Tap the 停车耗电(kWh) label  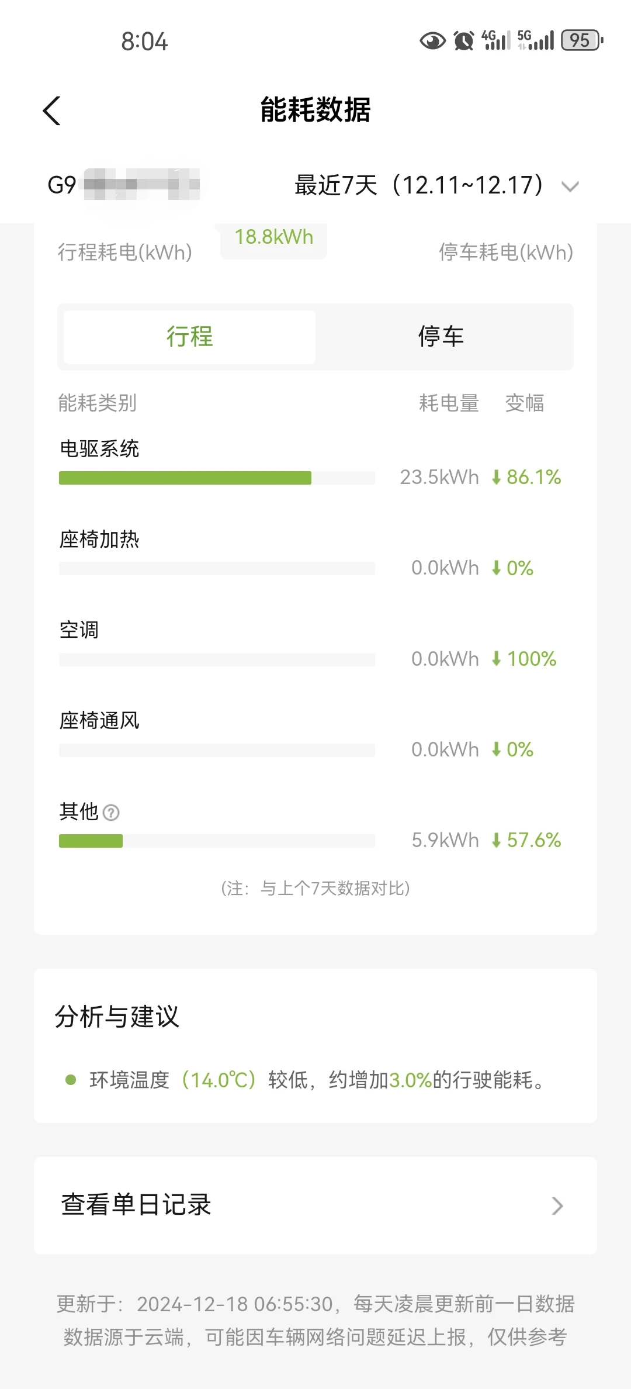[x=506, y=253]
